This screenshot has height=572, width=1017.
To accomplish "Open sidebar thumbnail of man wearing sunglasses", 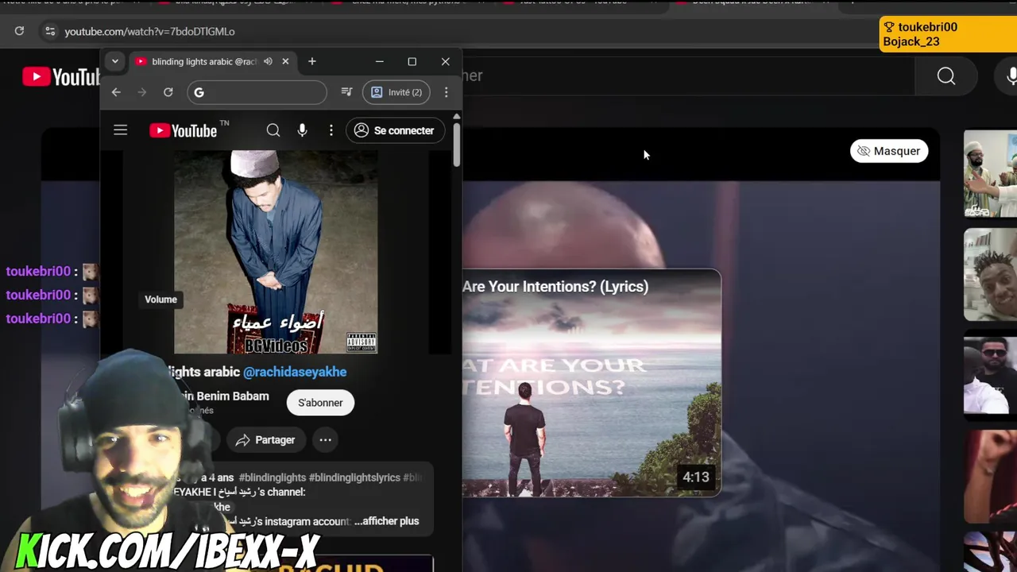I will point(990,375).
